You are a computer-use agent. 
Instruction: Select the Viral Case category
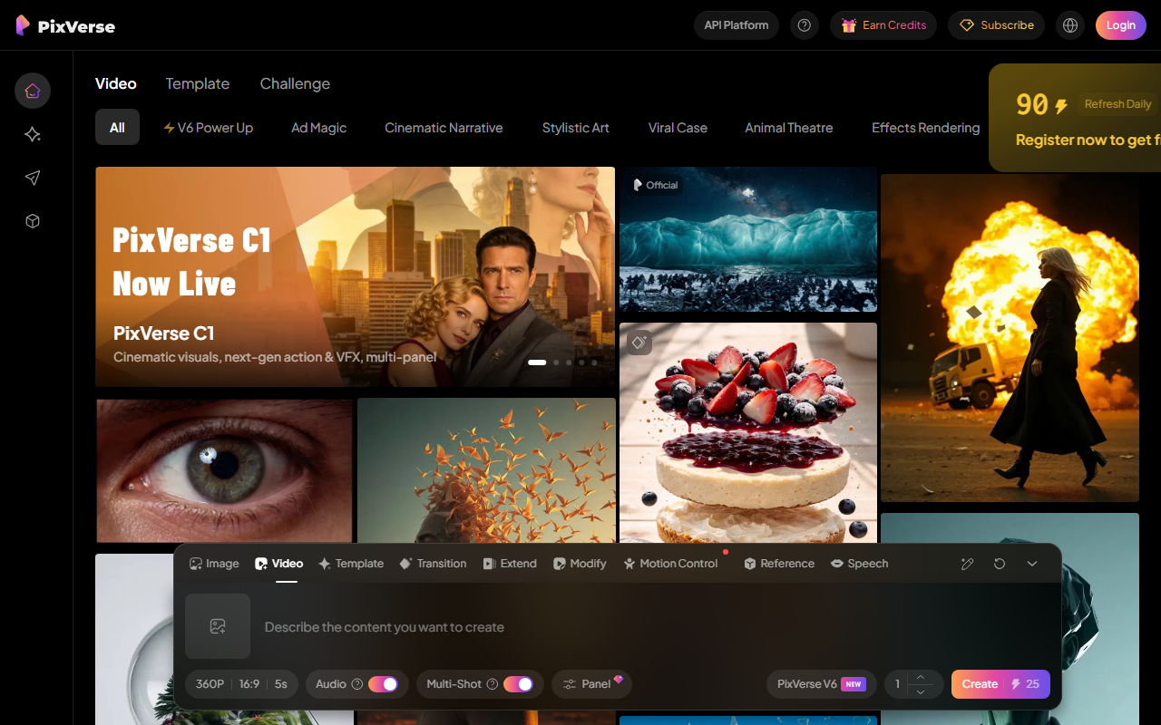pyautogui.click(x=678, y=128)
